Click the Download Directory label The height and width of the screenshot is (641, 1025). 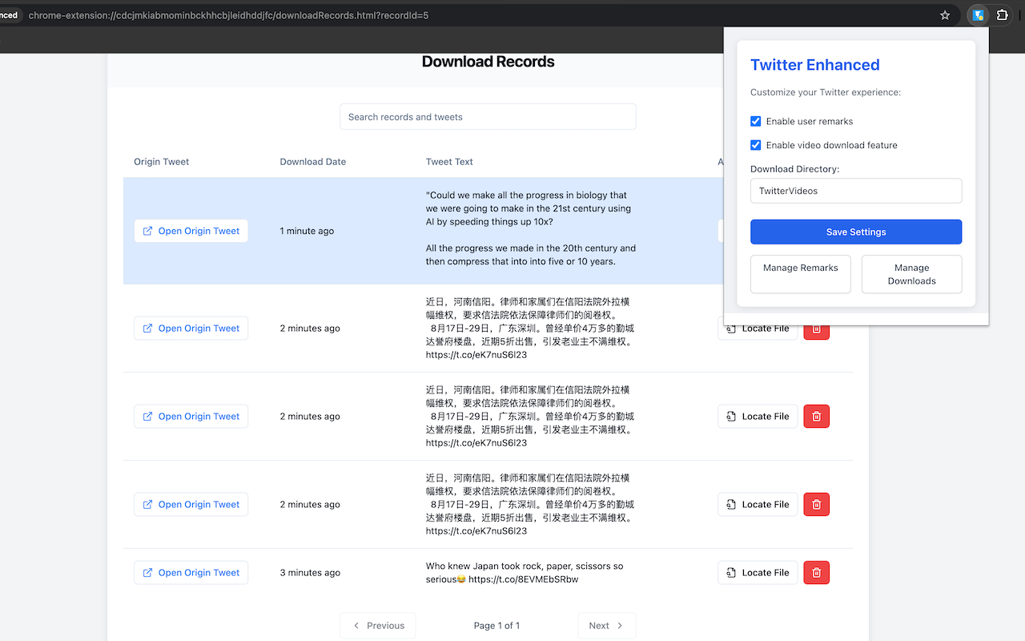794,169
